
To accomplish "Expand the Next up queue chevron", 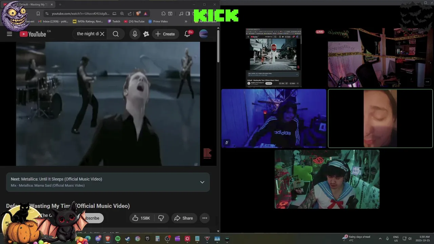I will (202, 182).
